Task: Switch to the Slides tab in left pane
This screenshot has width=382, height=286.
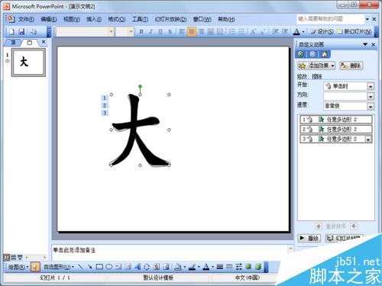Action: click(30, 43)
